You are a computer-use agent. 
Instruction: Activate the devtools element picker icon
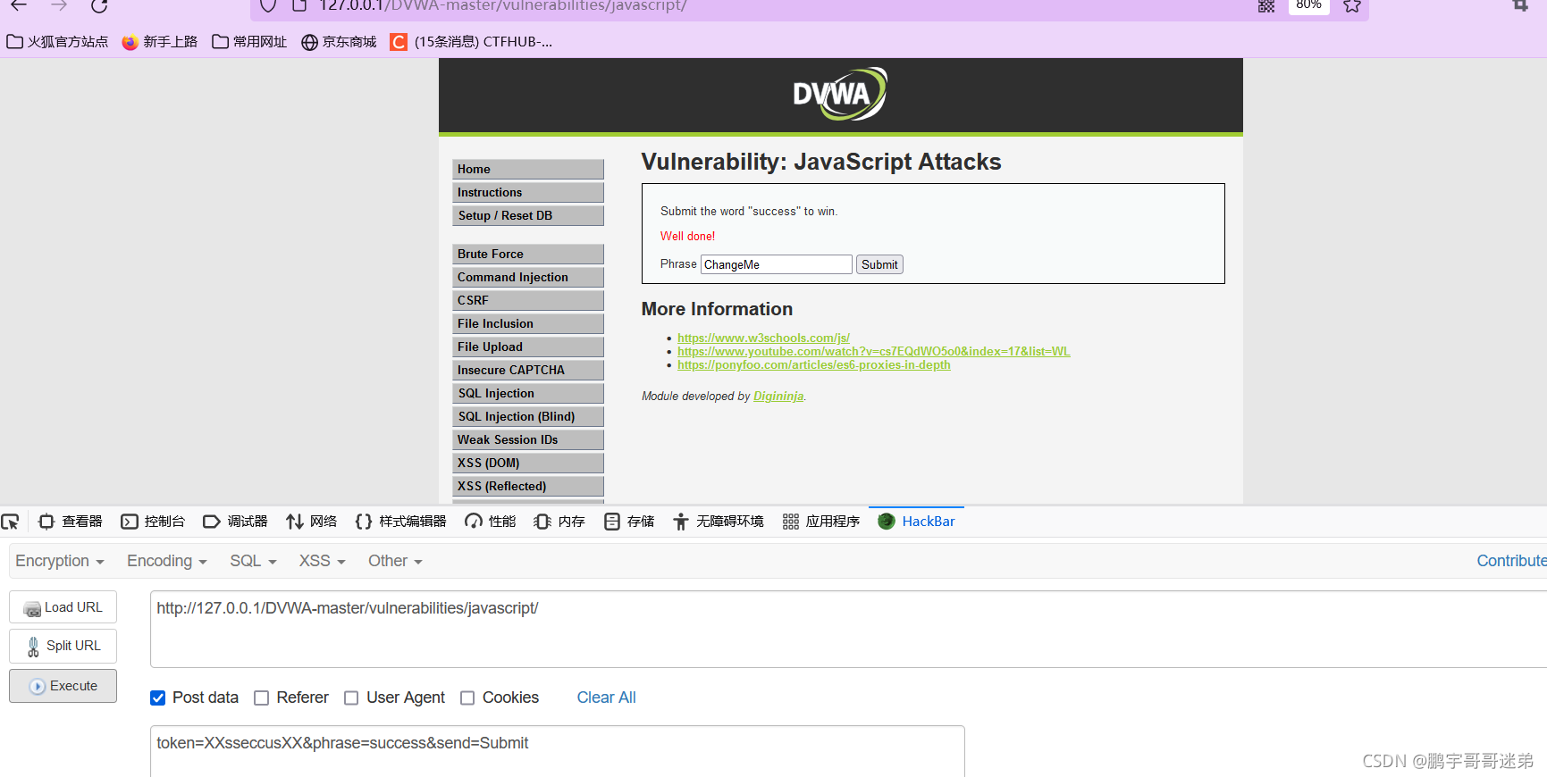point(10,522)
